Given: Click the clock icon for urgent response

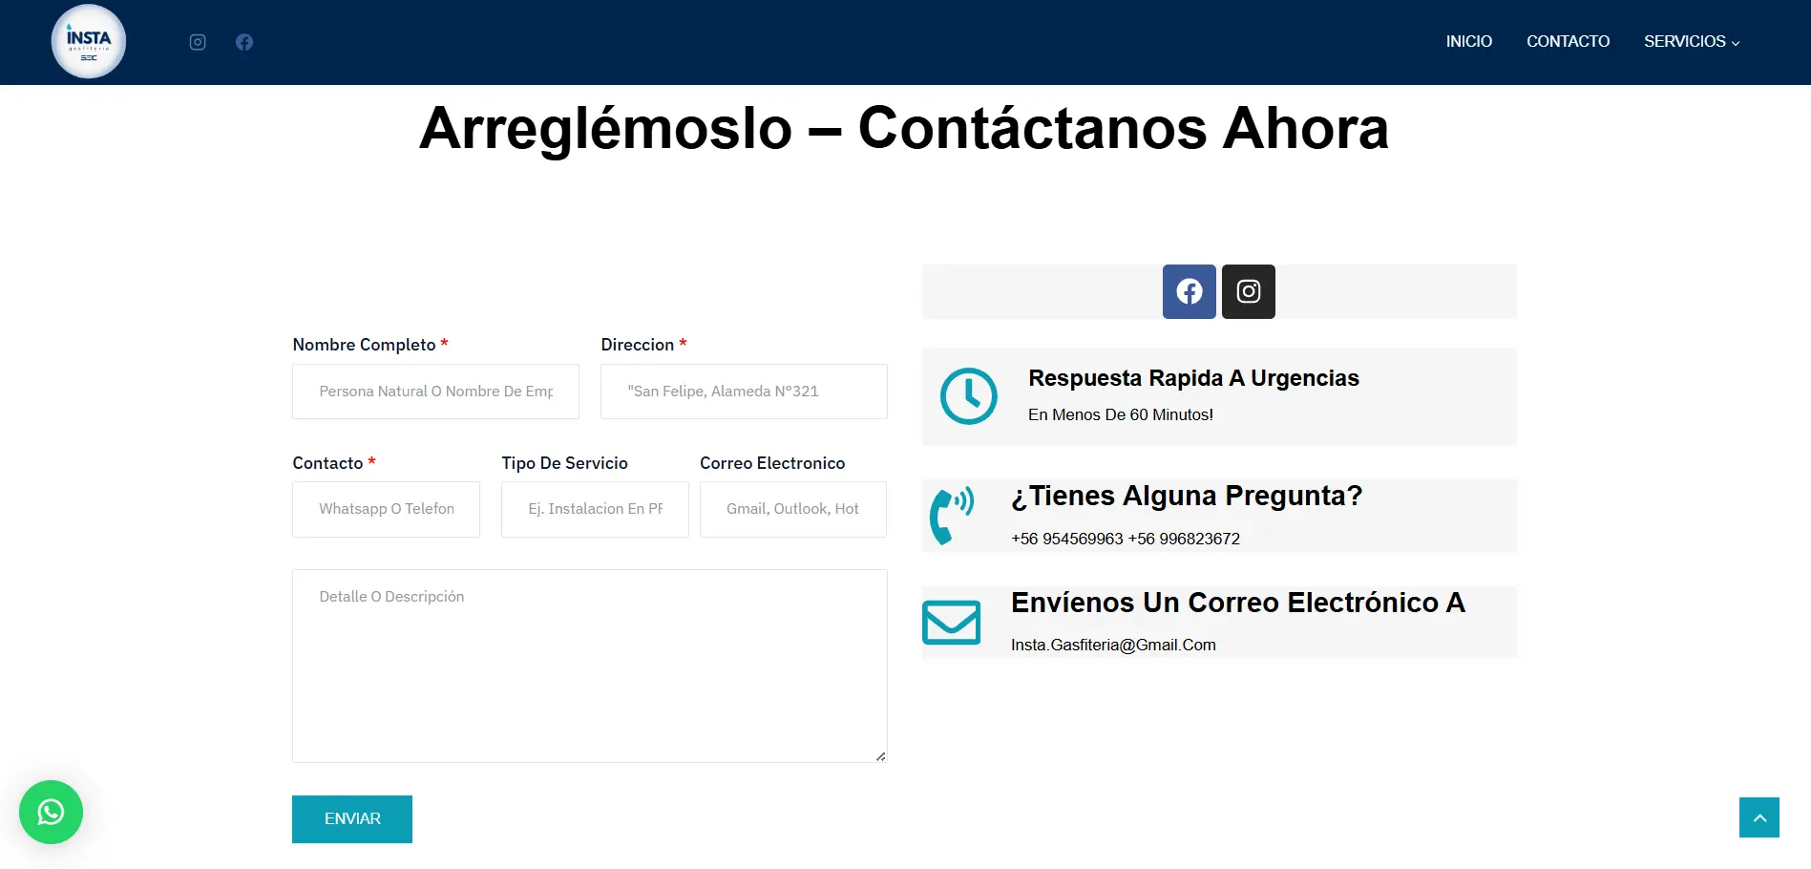Looking at the screenshot, I should (x=968, y=396).
